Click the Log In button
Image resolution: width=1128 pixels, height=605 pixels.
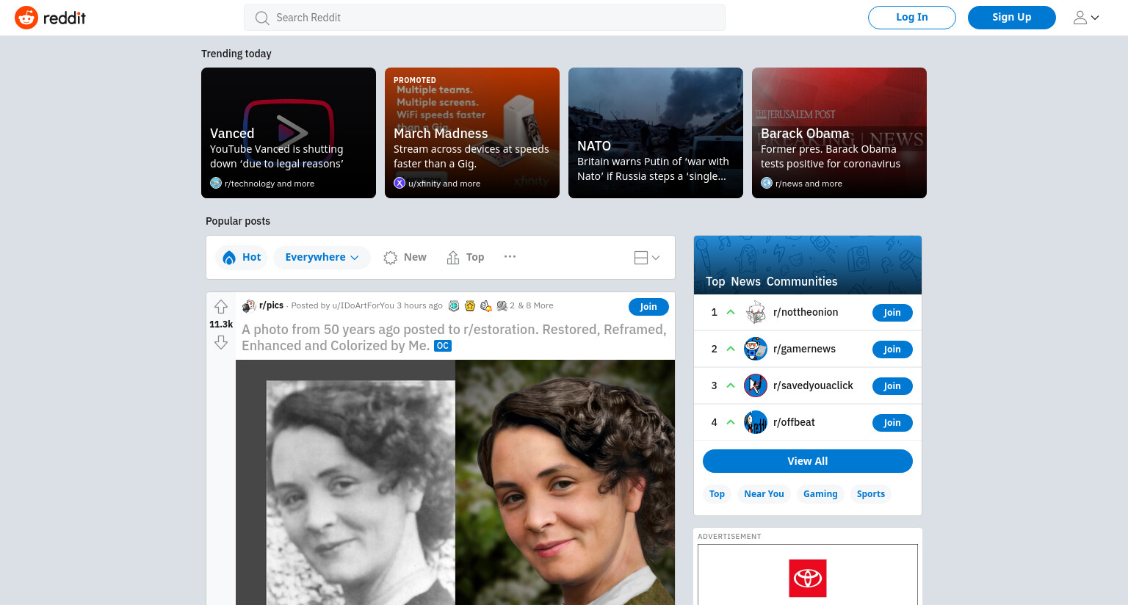tap(912, 18)
